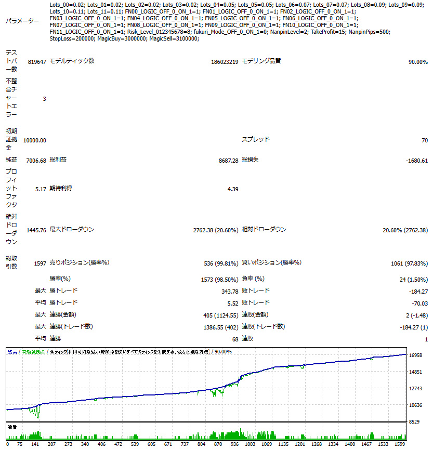Select the value 20.60% (2762.38)
Image resolution: width=433 pixels, height=449 pixels.
(405, 230)
